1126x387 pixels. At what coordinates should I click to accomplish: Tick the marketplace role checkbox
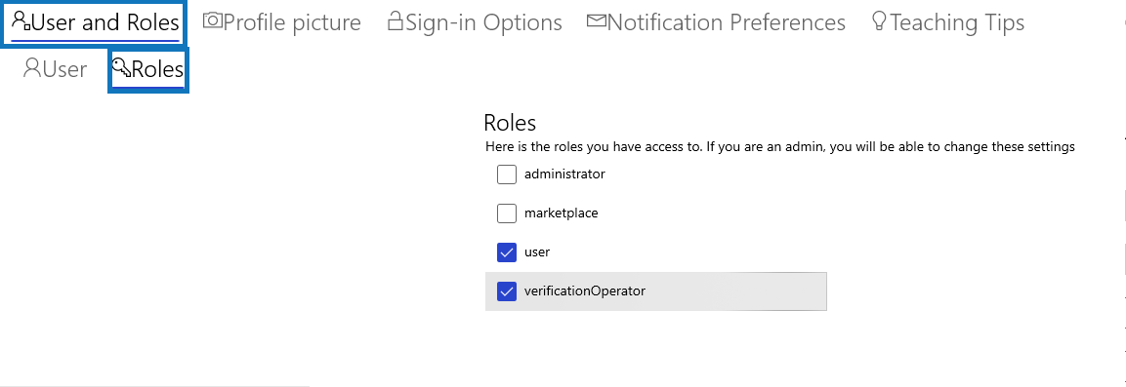point(507,213)
